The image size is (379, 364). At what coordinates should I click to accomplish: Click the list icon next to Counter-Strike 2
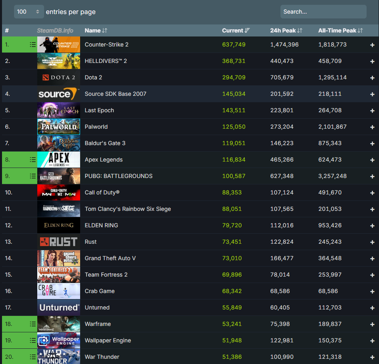pos(32,44)
